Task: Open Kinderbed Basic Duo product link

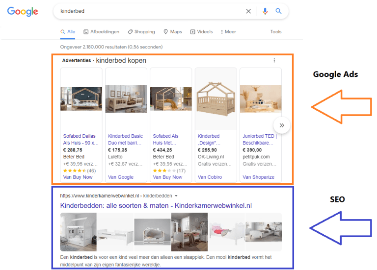Action: click(125, 139)
